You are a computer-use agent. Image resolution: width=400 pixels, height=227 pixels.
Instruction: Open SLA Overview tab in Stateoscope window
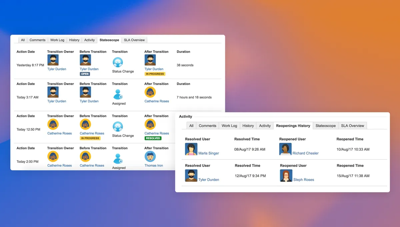[134, 40]
